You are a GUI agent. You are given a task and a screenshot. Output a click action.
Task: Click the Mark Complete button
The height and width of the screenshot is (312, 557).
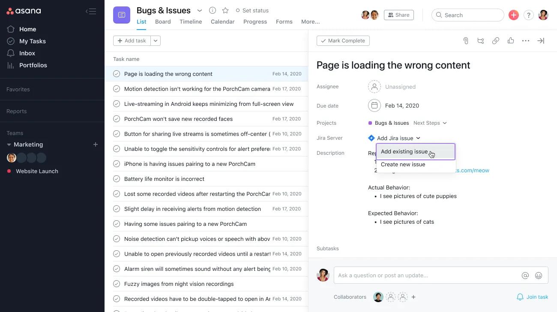[343, 41]
